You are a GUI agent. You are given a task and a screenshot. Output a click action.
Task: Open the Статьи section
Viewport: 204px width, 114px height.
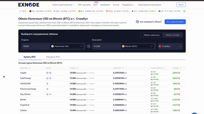[x=116, y=5]
